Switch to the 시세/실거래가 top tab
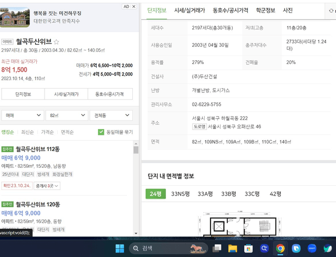 (x=190, y=10)
